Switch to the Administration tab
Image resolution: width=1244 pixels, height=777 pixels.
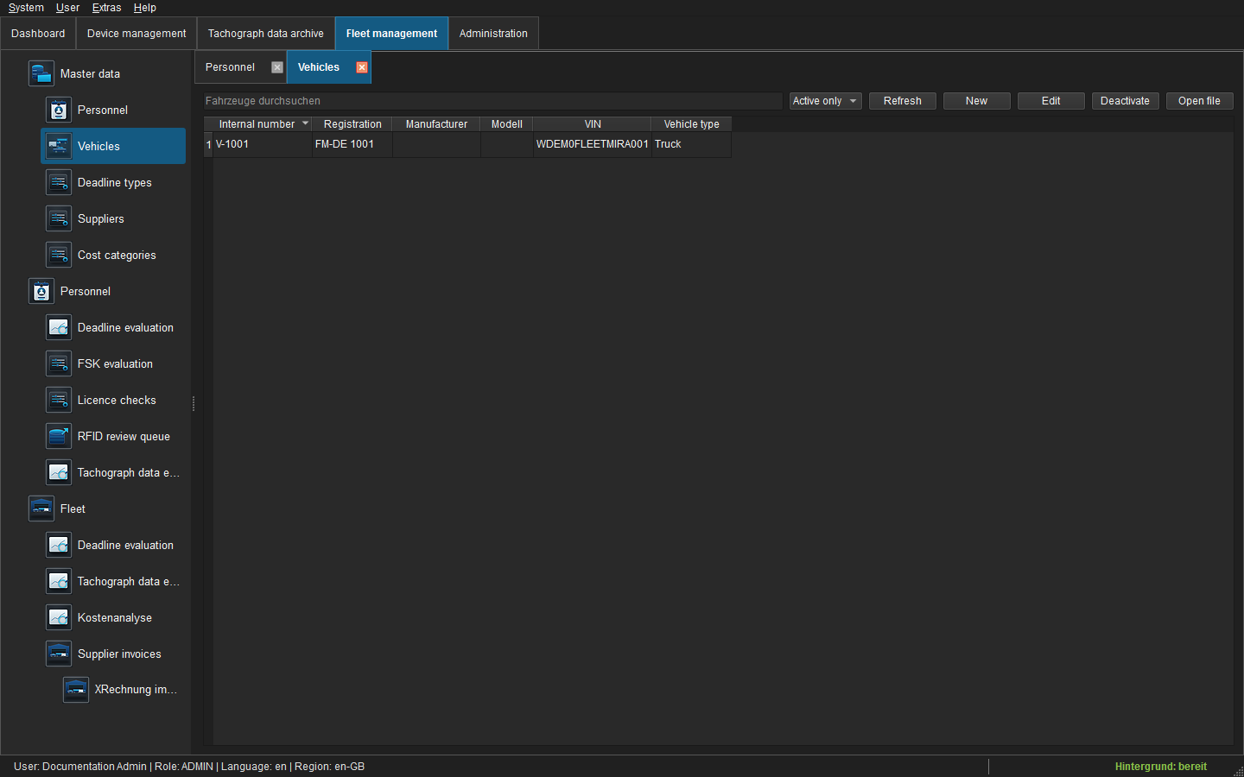493,34
